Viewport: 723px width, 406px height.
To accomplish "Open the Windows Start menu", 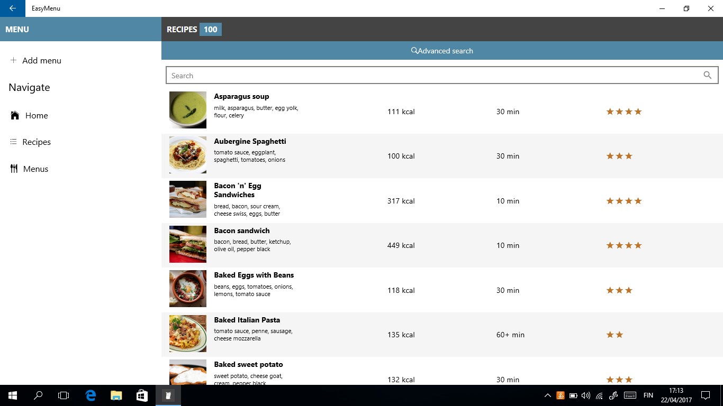I will click(13, 395).
